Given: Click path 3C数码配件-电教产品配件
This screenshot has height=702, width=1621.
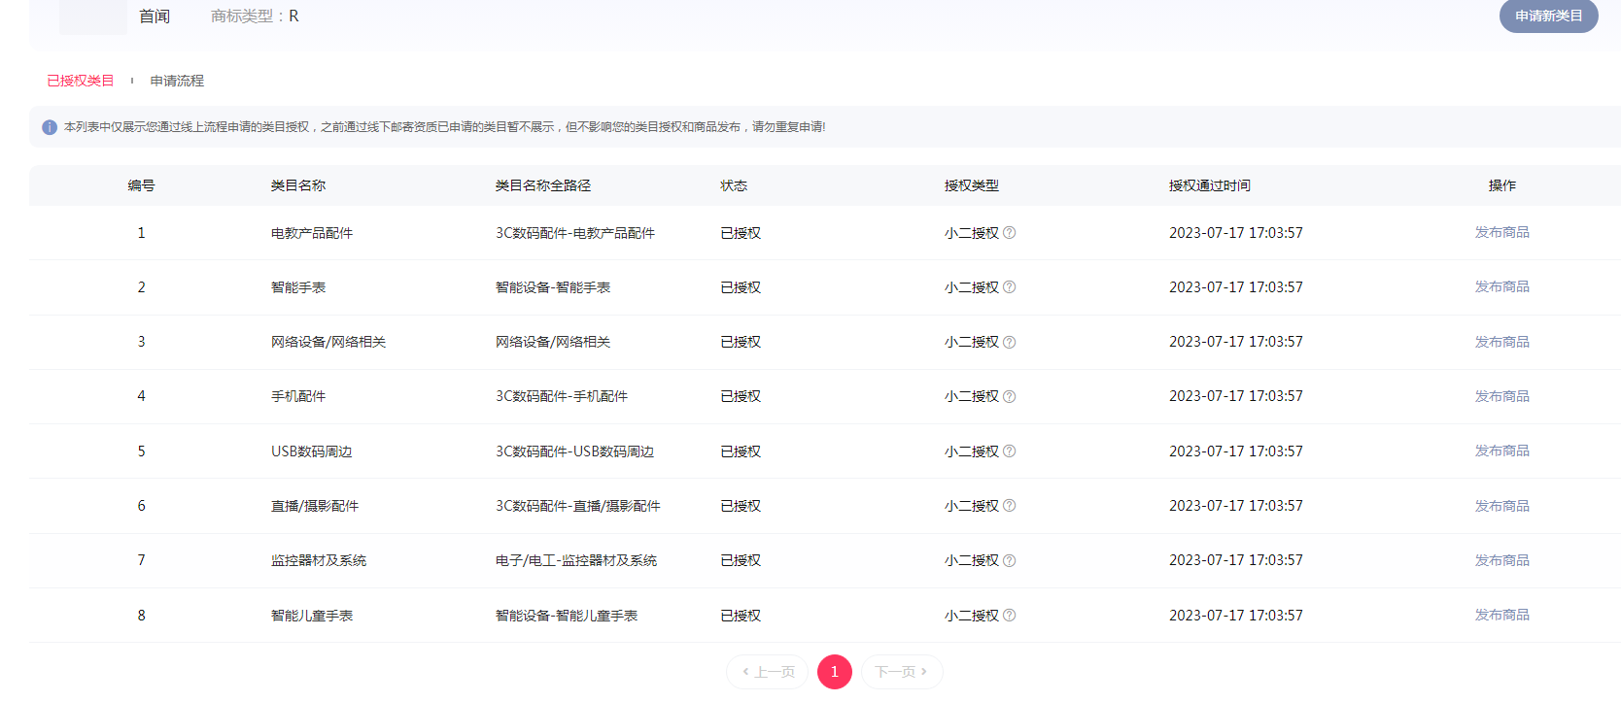Looking at the screenshot, I should click(x=575, y=233).
